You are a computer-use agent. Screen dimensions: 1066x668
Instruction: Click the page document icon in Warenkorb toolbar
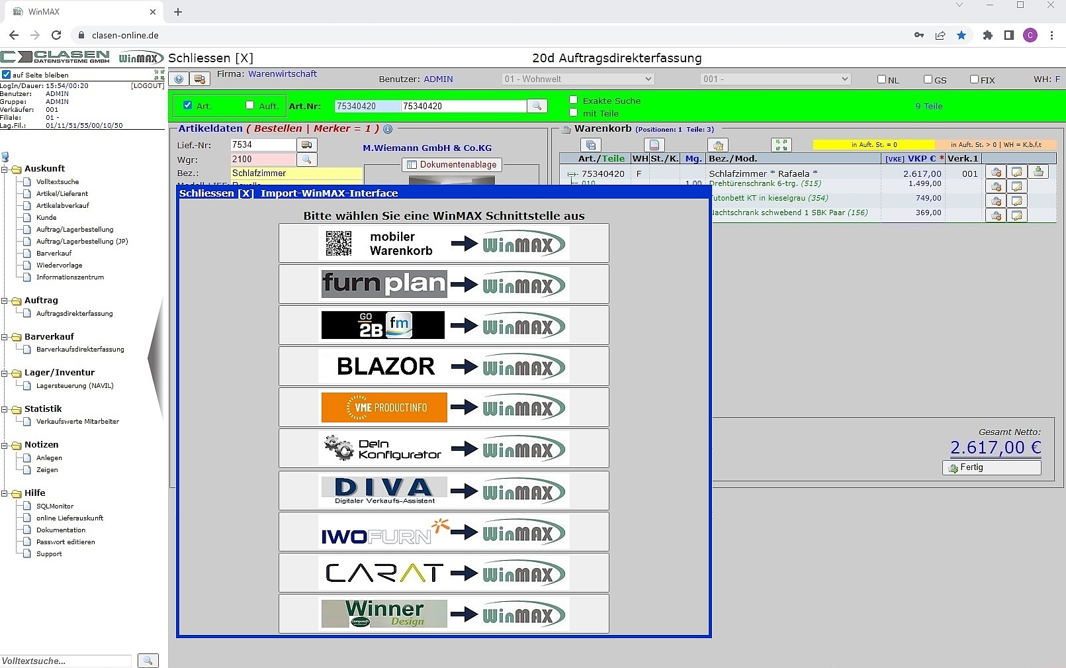(x=654, y=145)
